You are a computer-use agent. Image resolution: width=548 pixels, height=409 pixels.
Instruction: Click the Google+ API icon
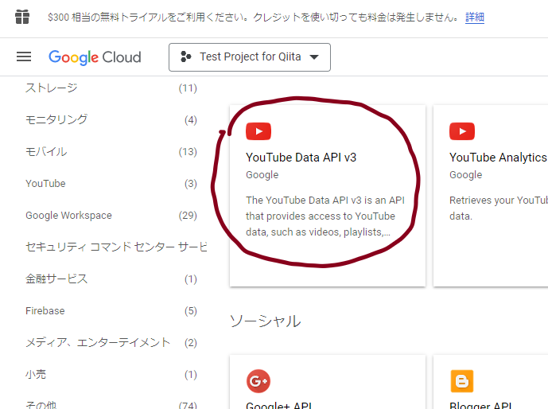pos(258,381)
